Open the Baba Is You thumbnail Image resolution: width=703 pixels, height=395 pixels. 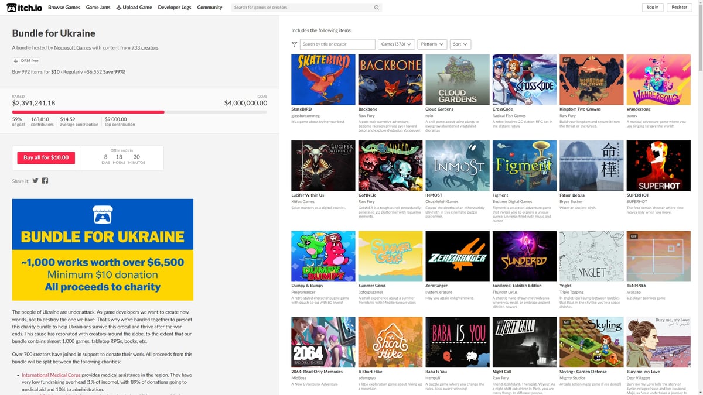pos(458,342)
